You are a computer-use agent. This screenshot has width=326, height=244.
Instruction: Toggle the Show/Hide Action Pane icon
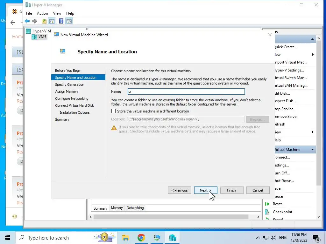click(69, 21)
